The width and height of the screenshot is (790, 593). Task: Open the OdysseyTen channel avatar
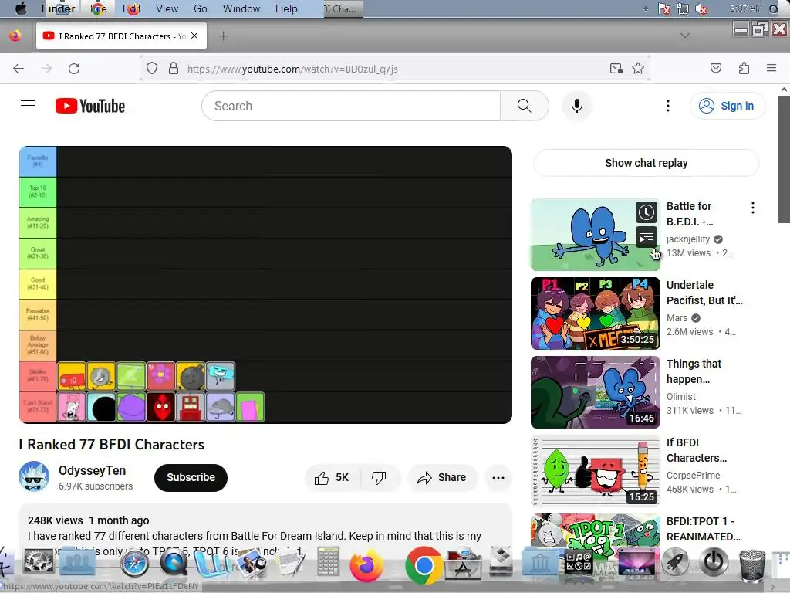(x=34, y=476)
